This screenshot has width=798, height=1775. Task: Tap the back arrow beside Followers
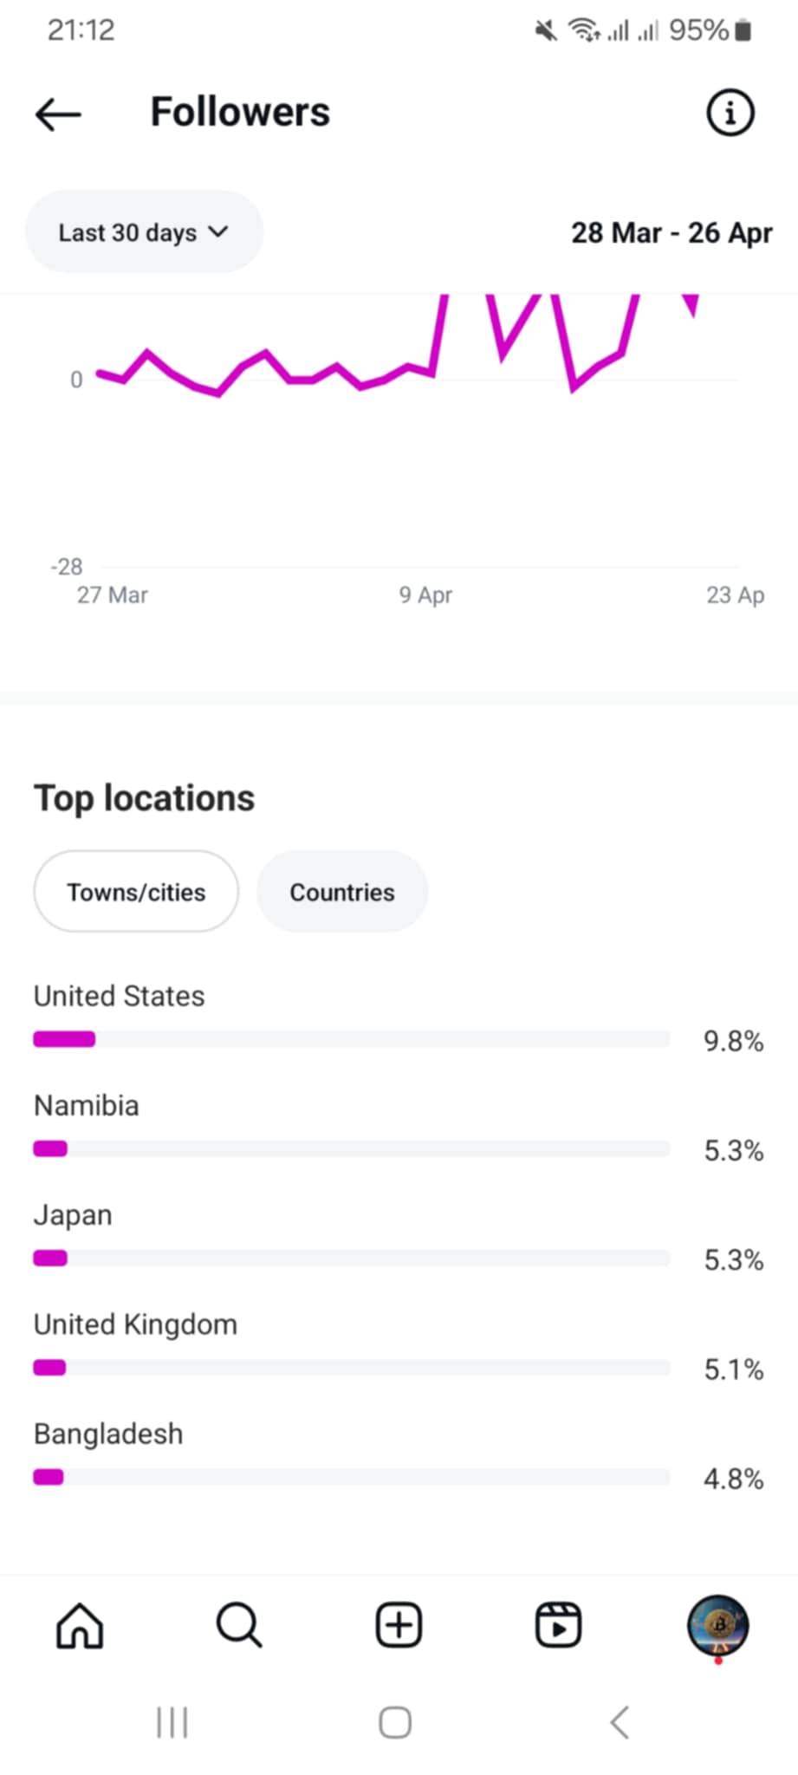(58, 114)
